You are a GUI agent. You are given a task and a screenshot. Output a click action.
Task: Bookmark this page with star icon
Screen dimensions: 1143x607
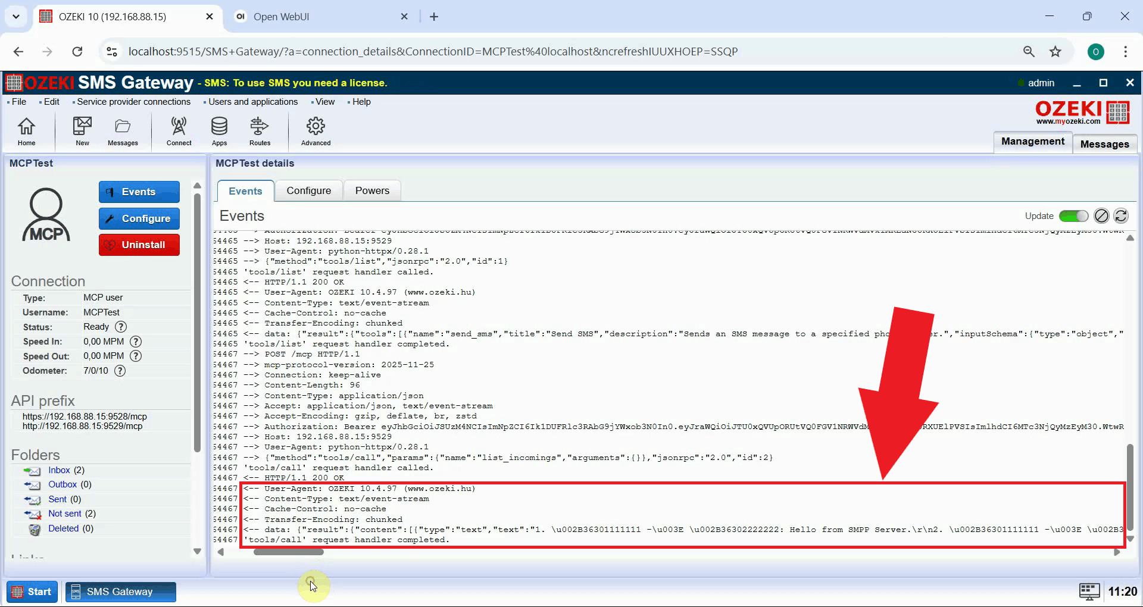pos(1055,52)
